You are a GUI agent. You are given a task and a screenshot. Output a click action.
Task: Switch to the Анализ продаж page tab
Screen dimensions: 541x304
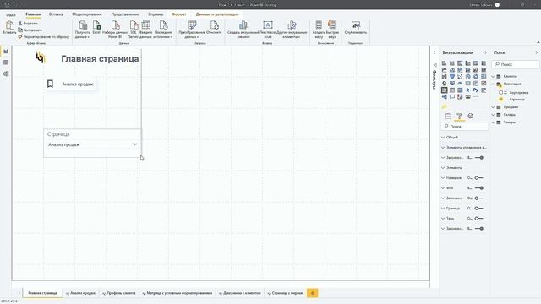point(80,293)
